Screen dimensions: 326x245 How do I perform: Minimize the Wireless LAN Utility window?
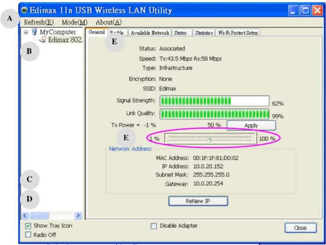pyautogui.click(x=293, y=10)
